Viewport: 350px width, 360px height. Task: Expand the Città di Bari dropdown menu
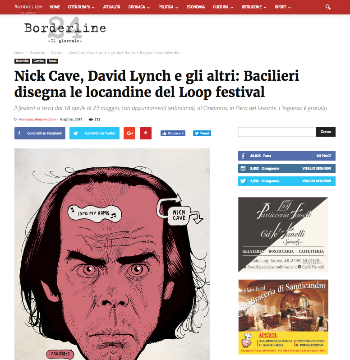(81, 7)
